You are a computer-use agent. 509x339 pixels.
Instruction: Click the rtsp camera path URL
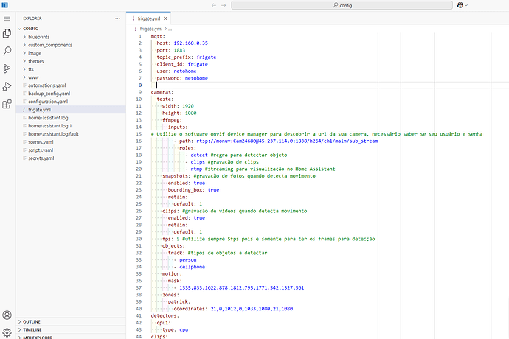click(287, 141)
